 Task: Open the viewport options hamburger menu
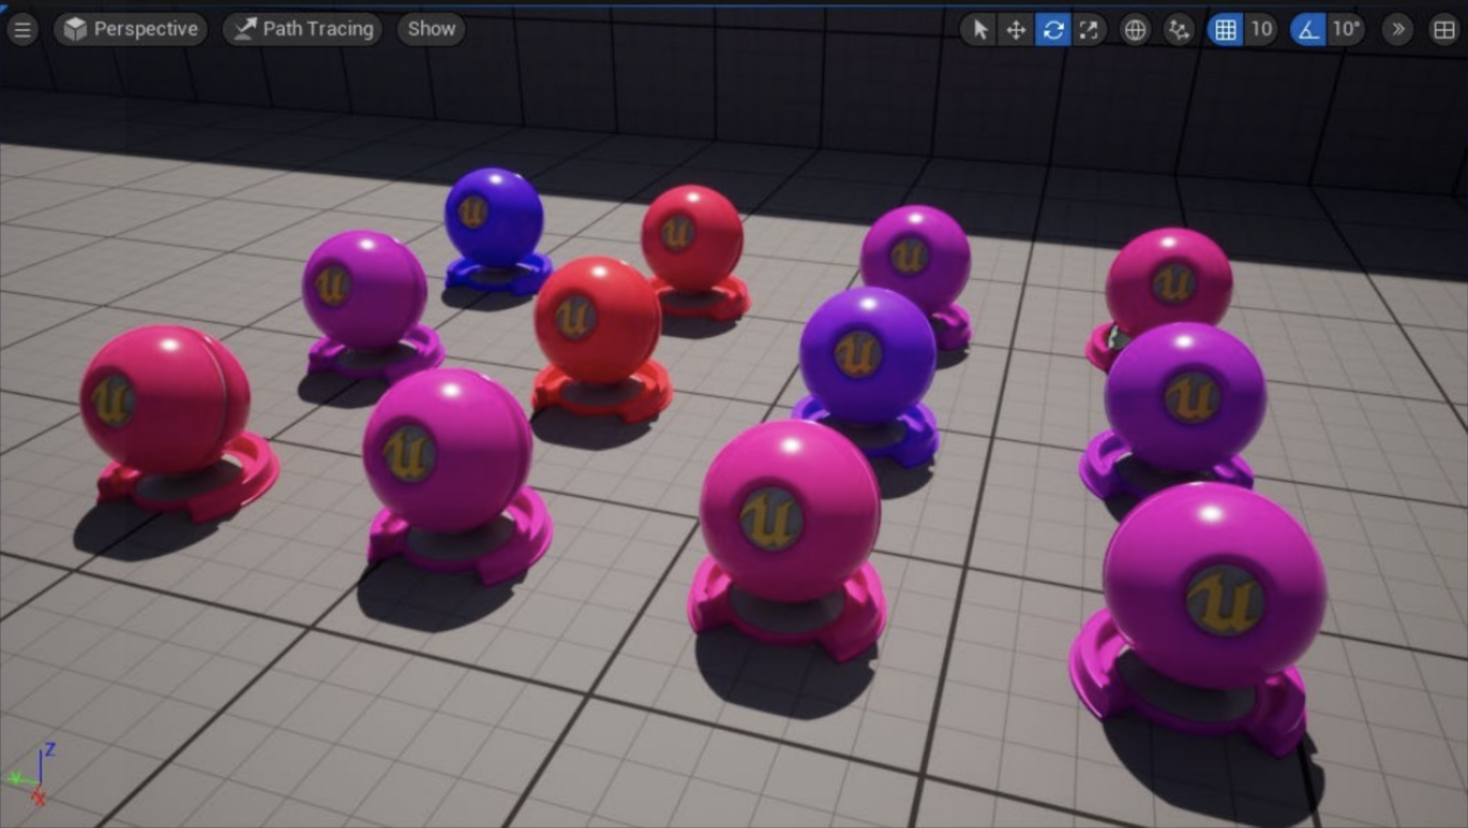[x=23, y=30]
